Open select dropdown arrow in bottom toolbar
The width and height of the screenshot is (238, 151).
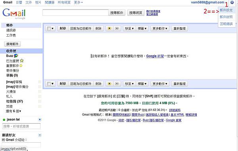[52, 83]
